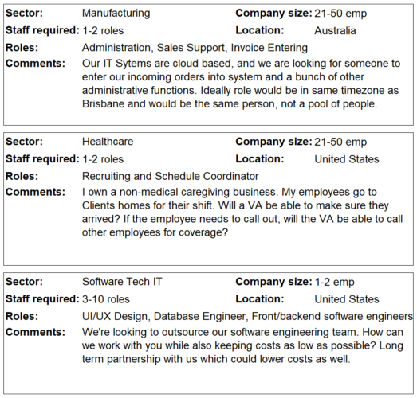Click the Company size label in Software card
Viewport: 417px width, 398px height.
pyautogui.click(x=273, y=282)
